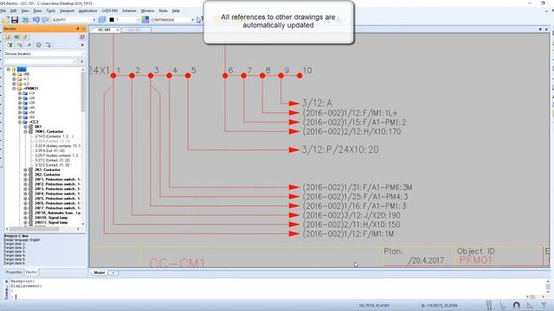Click the Undo arrow icon
Image resolution: width=554 pixels, height=311 pixels.
tap(36, 20)
